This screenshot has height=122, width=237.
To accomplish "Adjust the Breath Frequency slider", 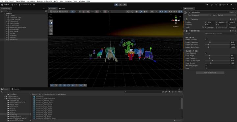I will pyautogui.click(x=217, y=42).
